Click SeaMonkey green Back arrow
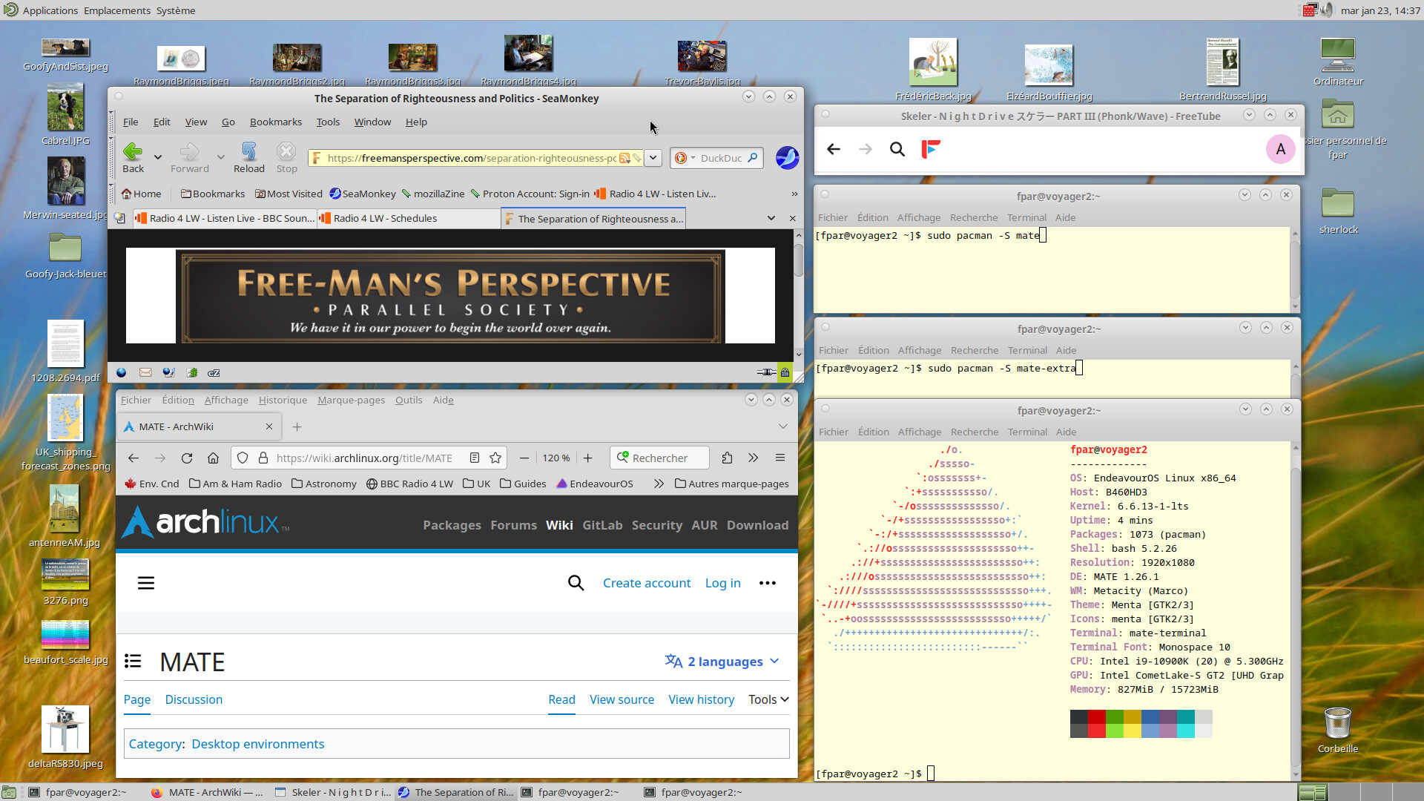This screenshot has width=1424, height=801. (133, 152)
